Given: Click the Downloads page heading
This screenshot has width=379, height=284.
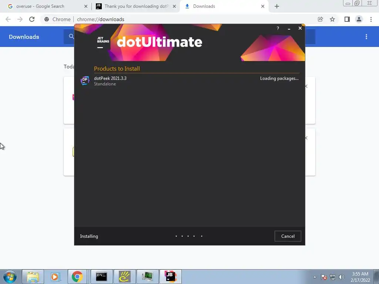Looking at the screenshot, I should [x=24, y=37].
